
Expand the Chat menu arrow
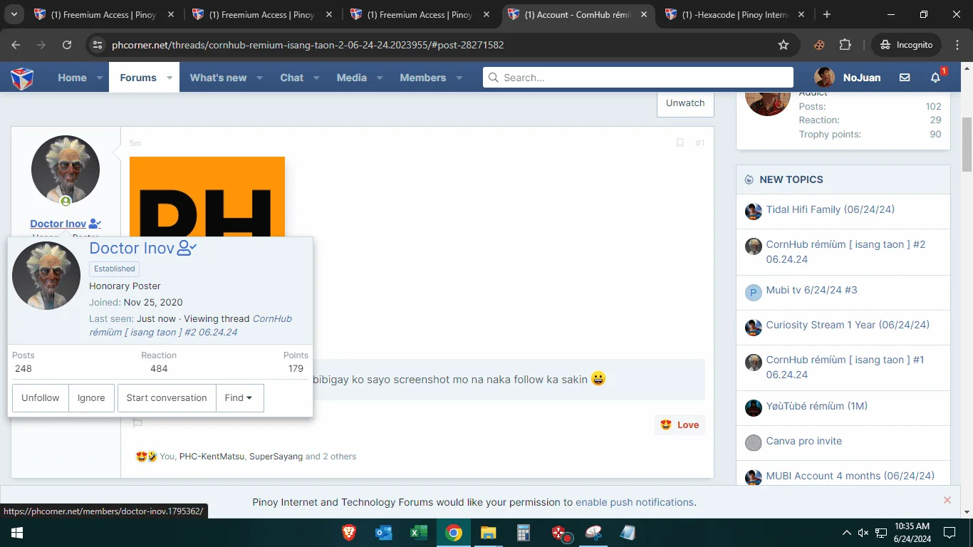point(317,78)
